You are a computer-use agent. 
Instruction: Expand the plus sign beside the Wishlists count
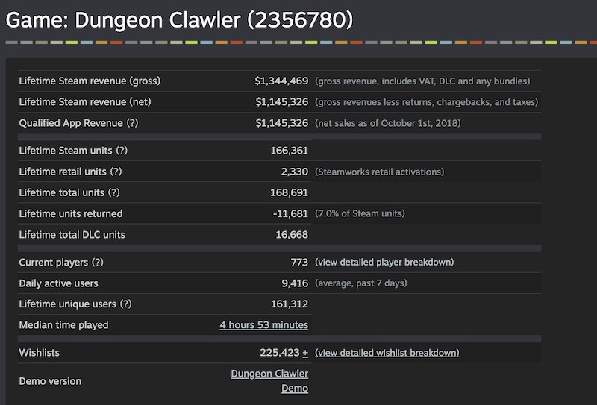coord(305,353)
